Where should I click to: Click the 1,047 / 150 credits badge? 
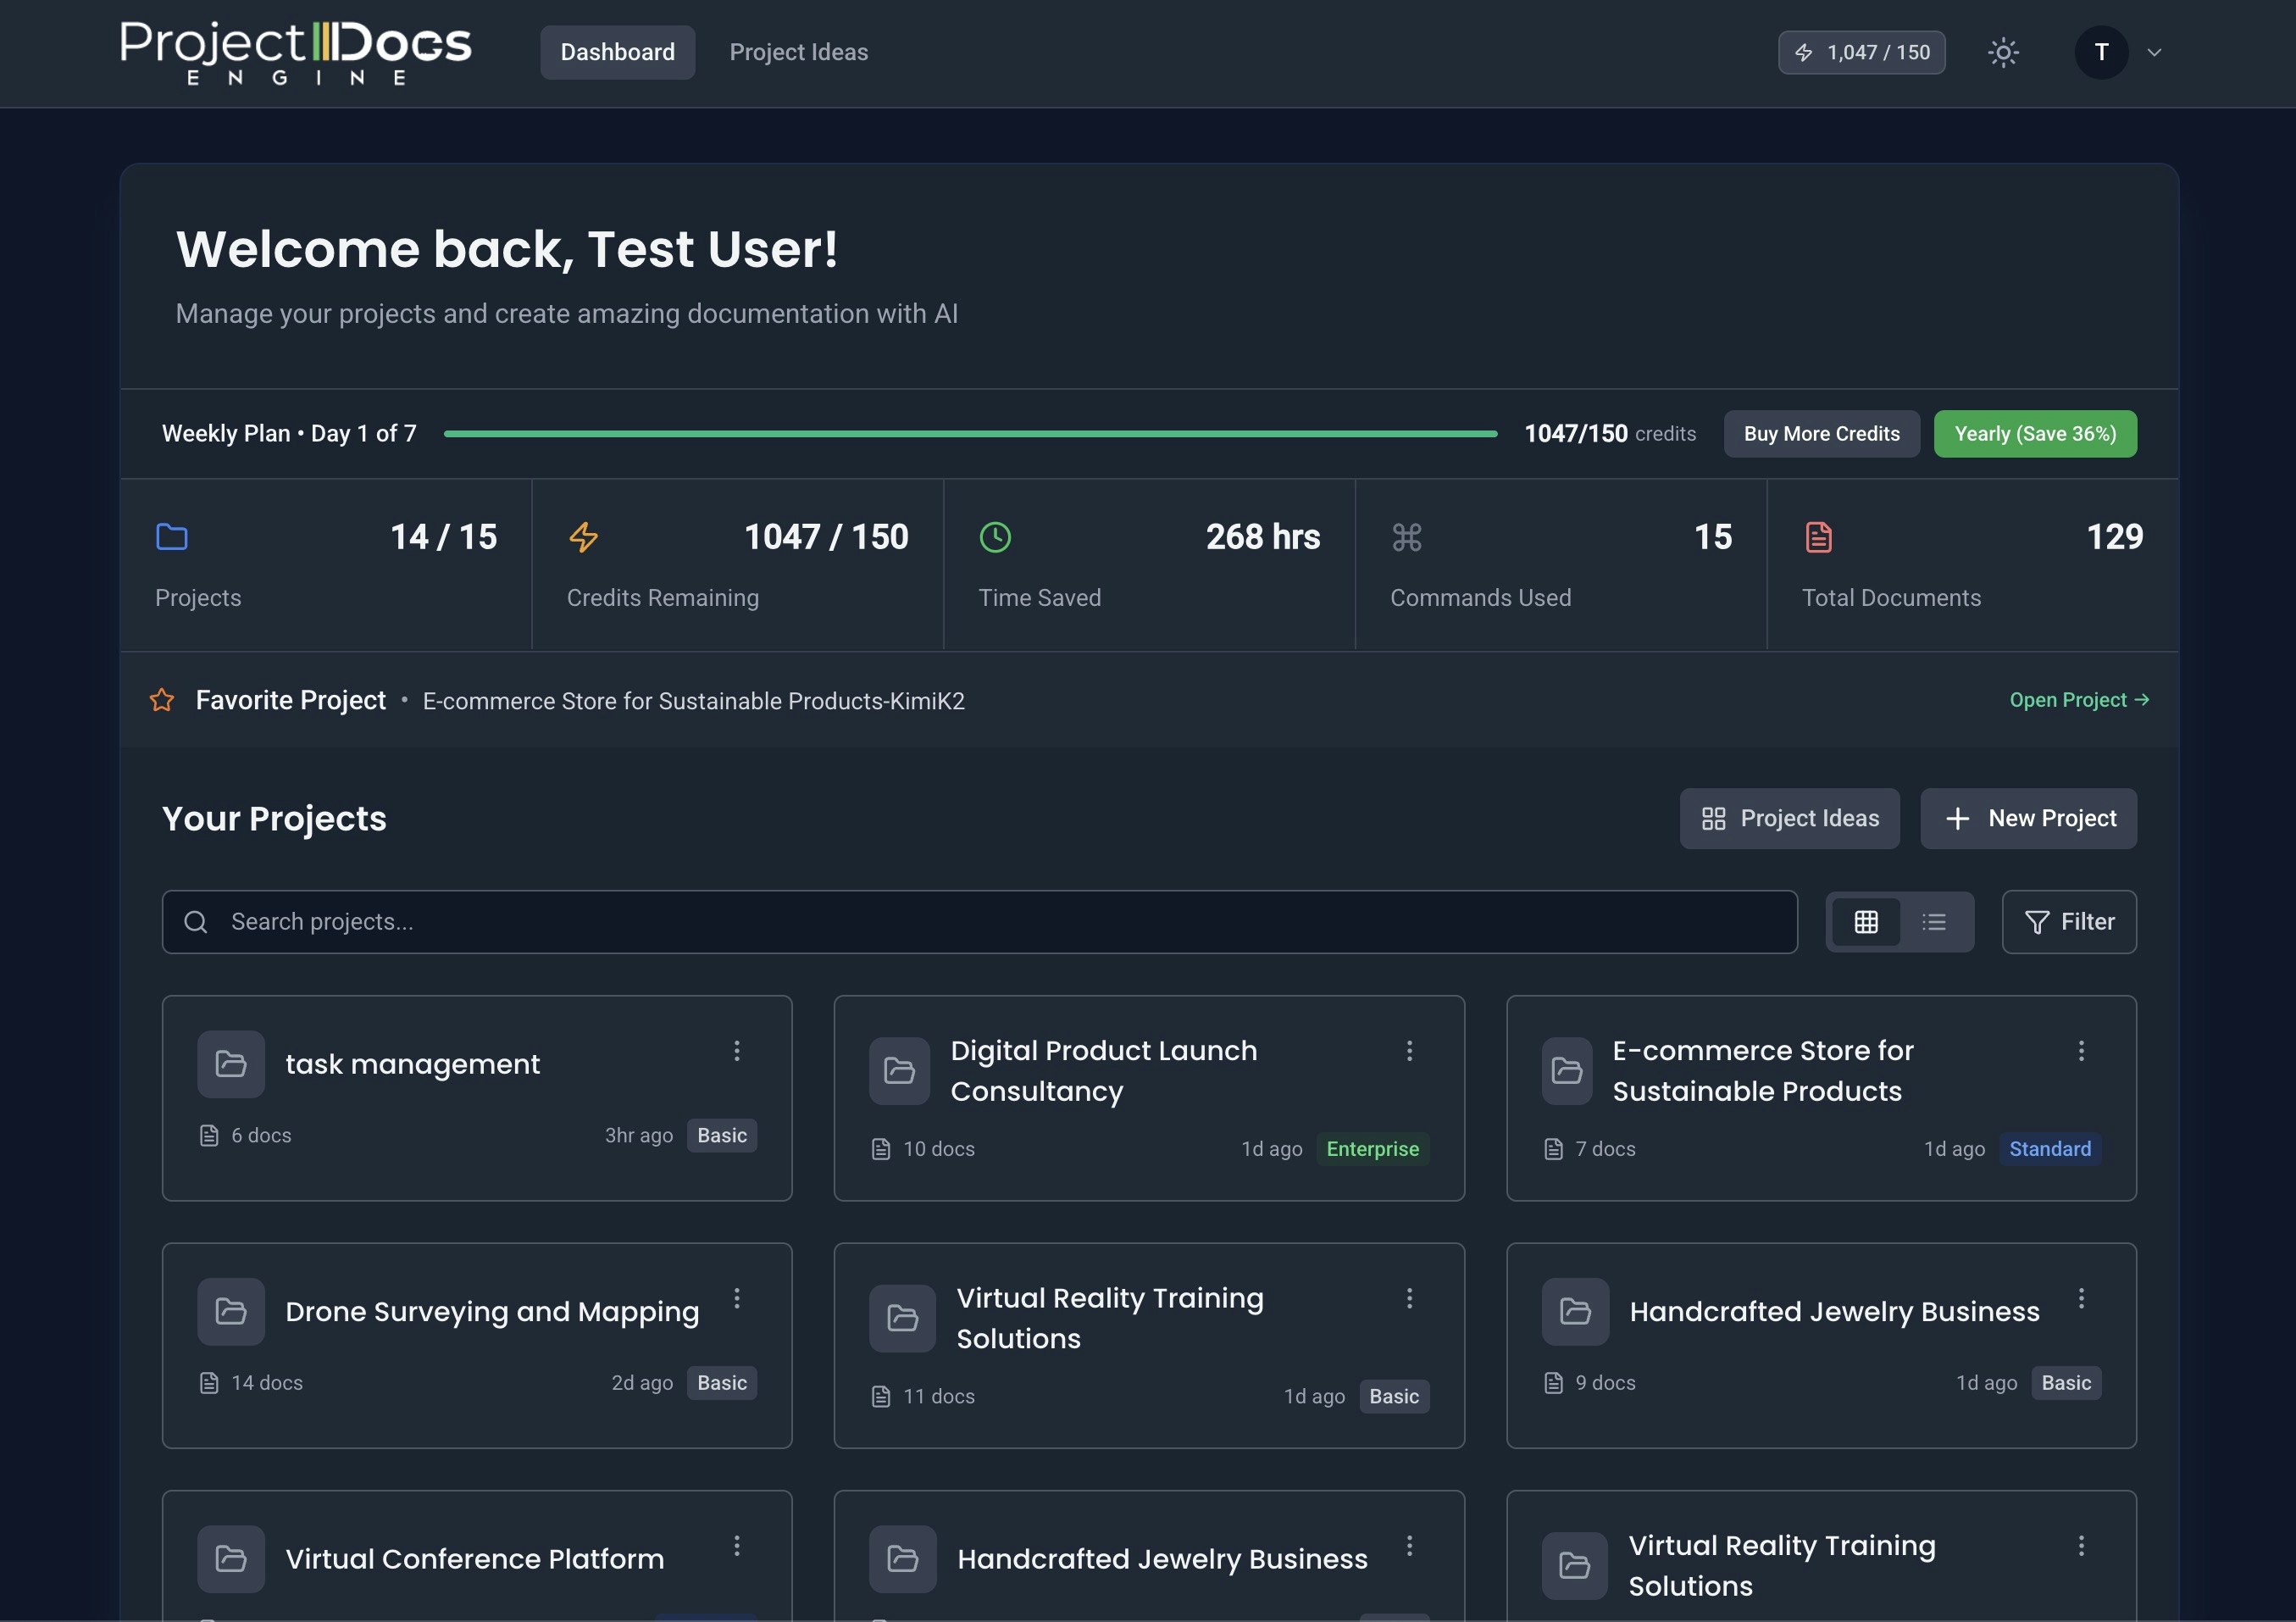(1861, 52)
